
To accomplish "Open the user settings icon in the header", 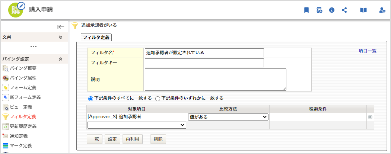I will coord(382,10).
